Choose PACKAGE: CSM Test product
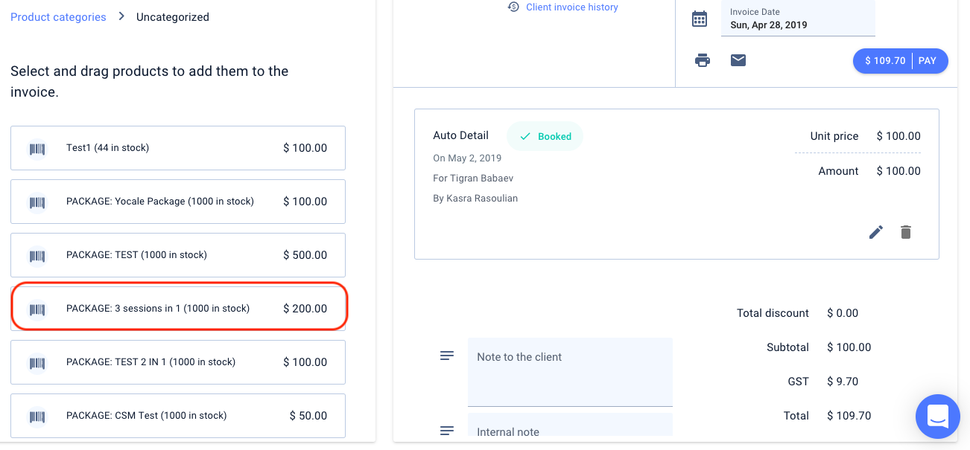The width and height of the screenshot is (970, 450). coord(178,416)
